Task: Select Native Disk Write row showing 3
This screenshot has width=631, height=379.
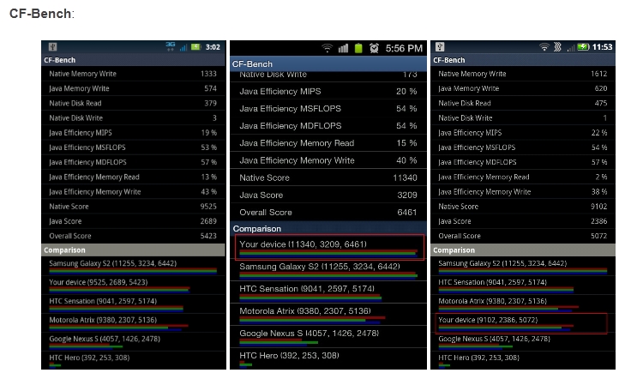Action: (133, 117)
